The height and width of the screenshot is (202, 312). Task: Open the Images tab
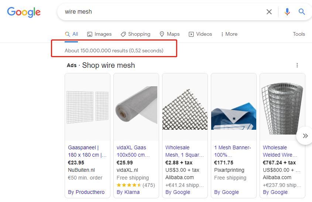pyautogui.click(x=99, y=34)
